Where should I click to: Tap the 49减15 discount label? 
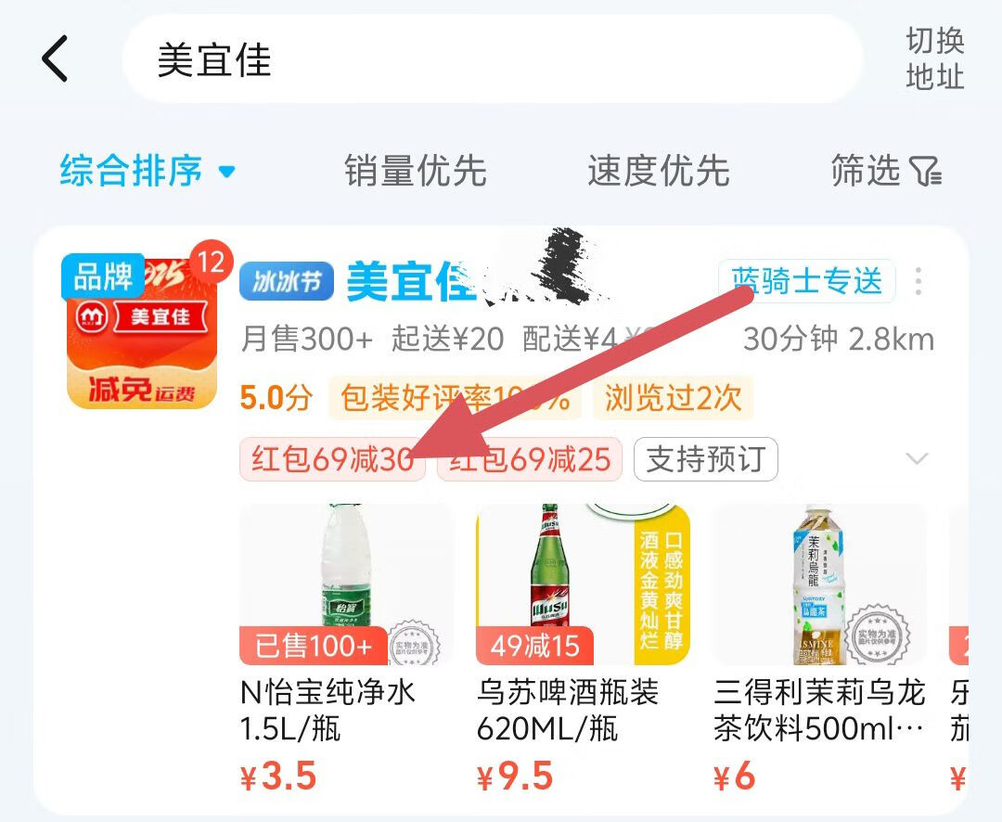pos(535,646)
